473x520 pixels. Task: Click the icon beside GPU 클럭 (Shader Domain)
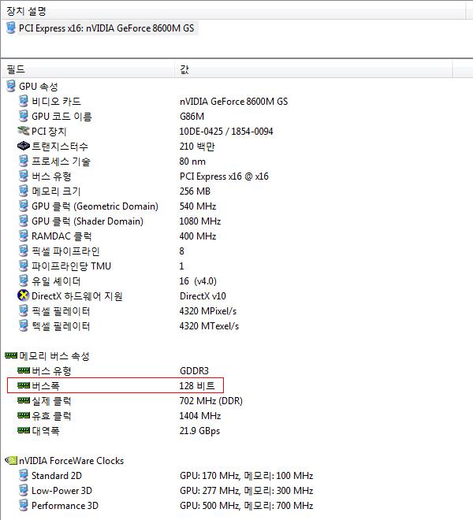pos(23,221)
